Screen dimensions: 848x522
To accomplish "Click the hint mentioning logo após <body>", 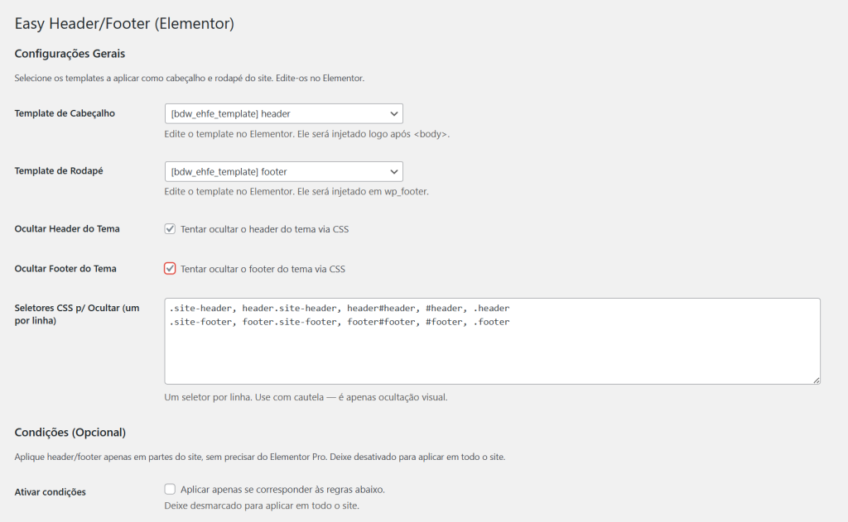I will (306, 134).
